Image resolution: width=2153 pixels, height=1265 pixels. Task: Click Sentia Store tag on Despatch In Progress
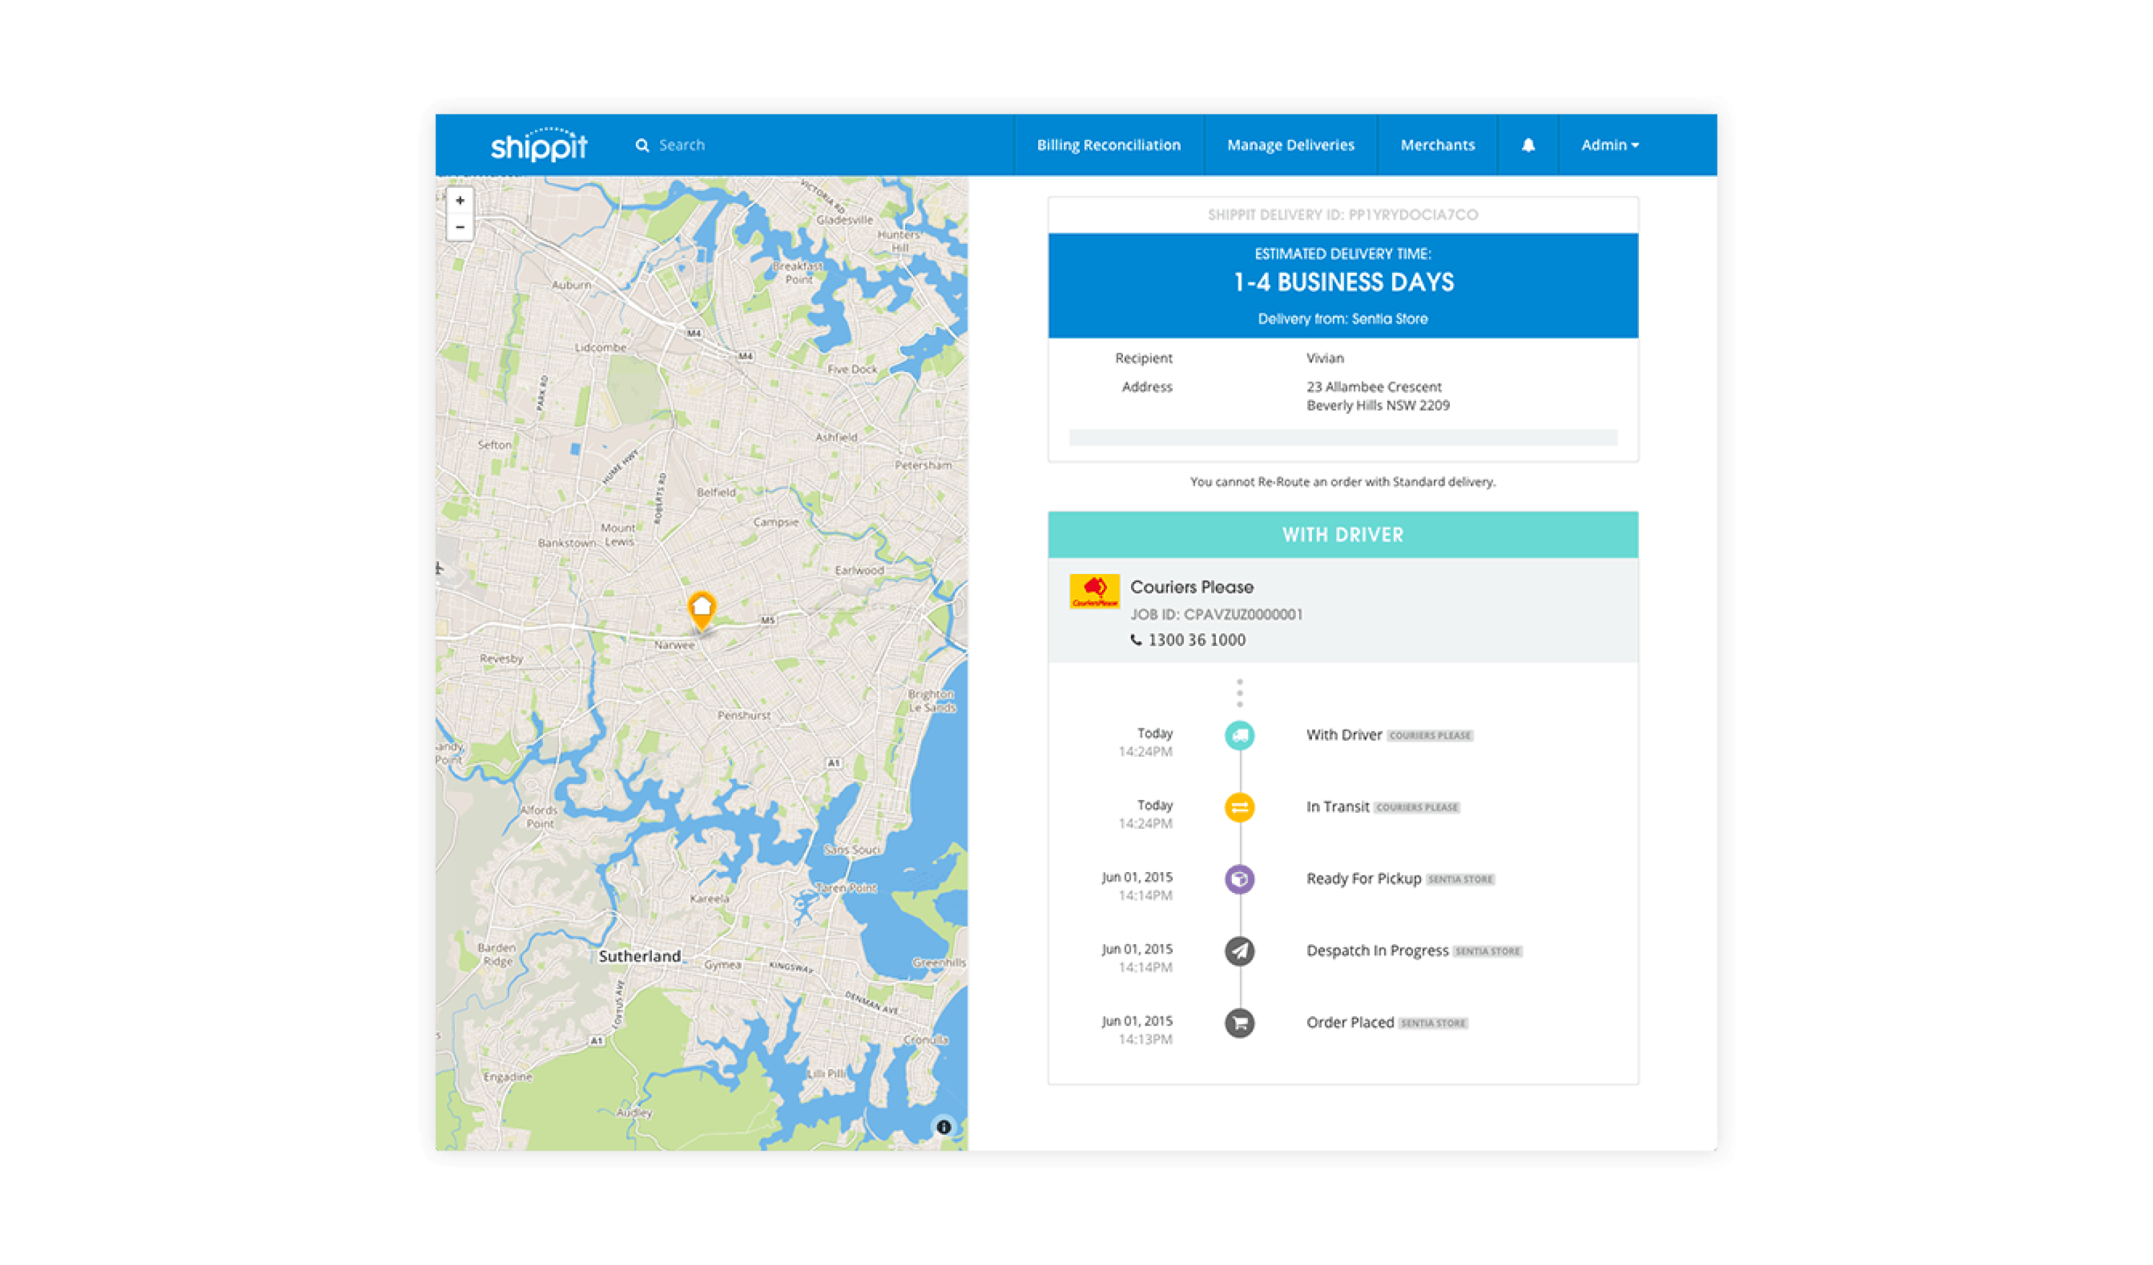[x=1488, y=951]
